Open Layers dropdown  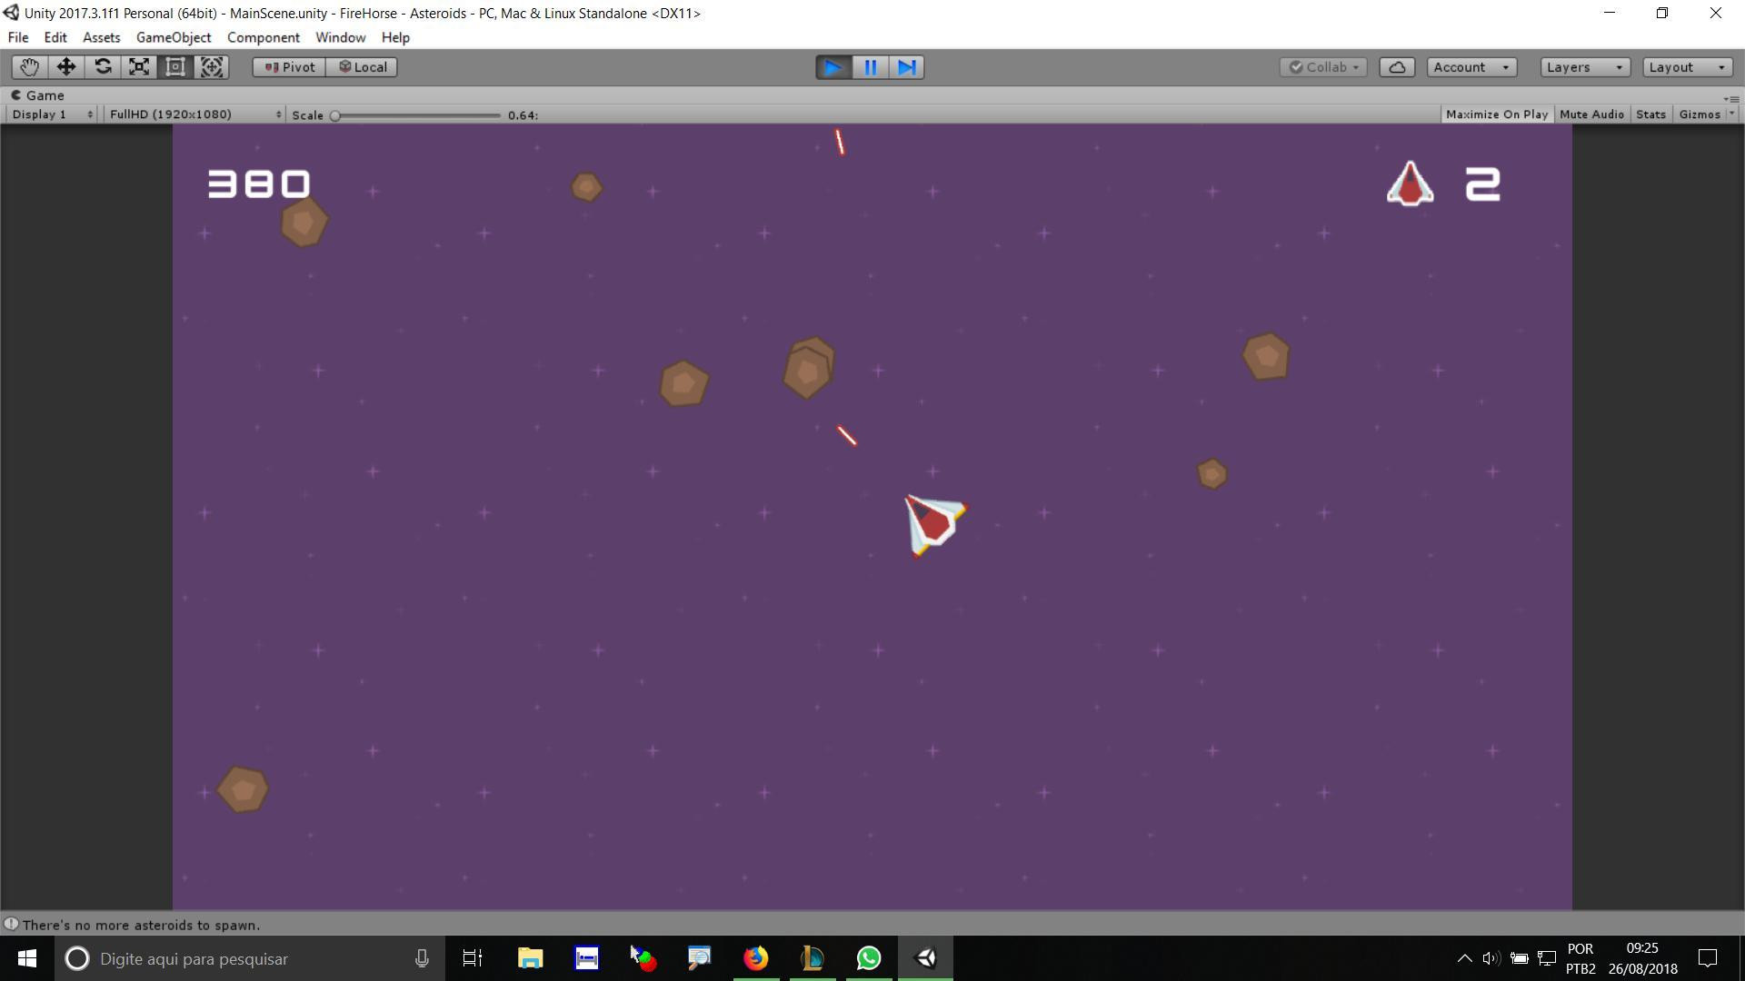1585,67
